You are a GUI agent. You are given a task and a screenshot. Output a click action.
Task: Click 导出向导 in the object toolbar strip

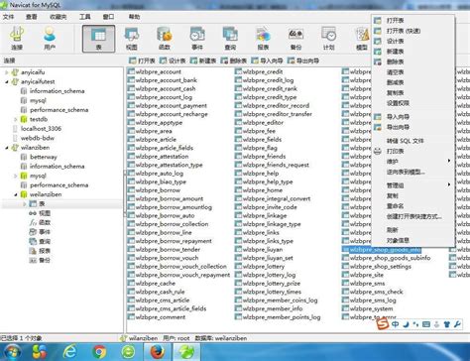[x=303, y=60]
